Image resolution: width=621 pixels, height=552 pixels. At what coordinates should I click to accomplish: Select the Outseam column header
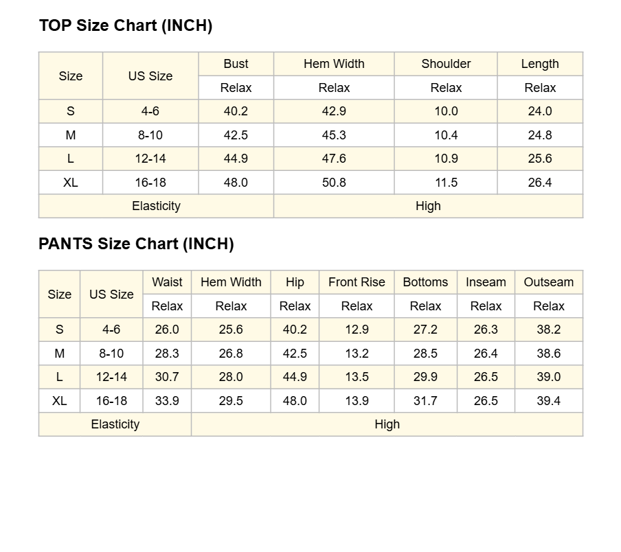[549, 282]
